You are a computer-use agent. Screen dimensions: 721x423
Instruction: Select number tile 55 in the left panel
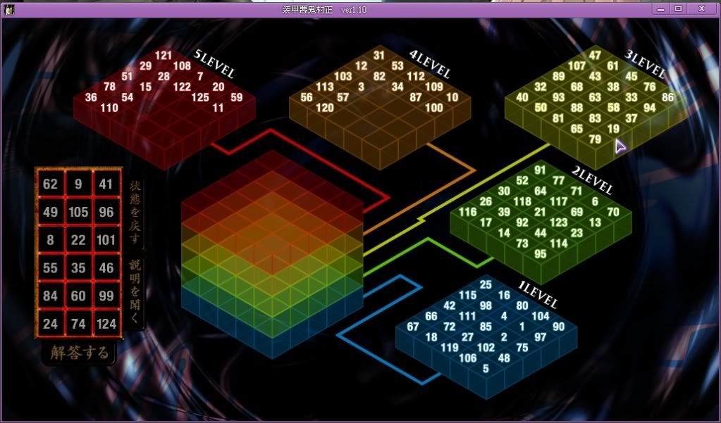(50, 268)
